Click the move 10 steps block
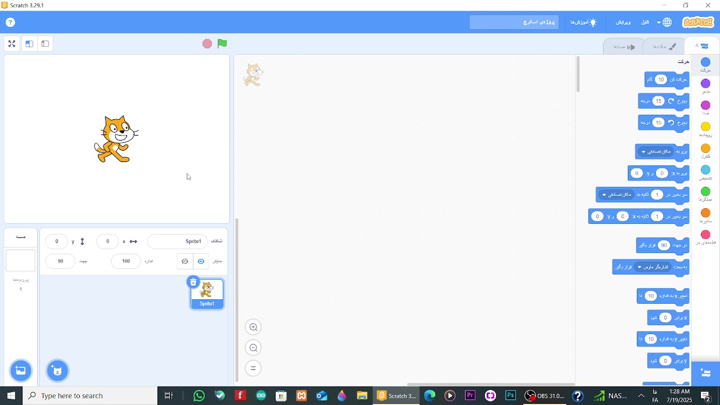The height and width of the screenshot is (405, 720). pos(667,80)
